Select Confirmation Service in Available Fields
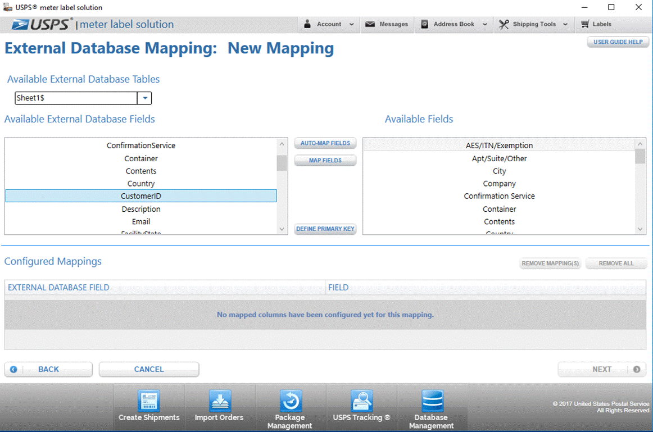The height and width of the screenshot is (432, 653). (x=499, y=196)
